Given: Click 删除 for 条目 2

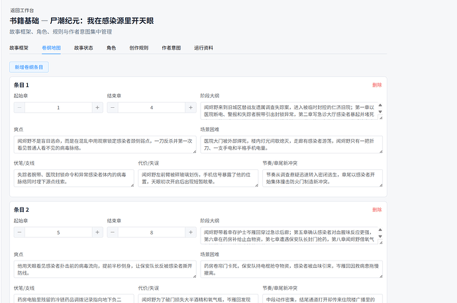Looking at the screenshot, I should click(x=377, y=210).
